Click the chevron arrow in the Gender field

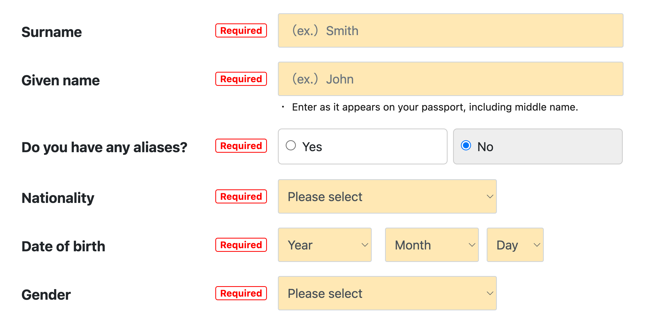(x=490, y=293)
